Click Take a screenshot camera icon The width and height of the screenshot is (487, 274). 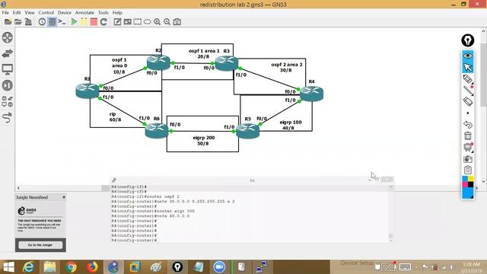tap(177, 22)
